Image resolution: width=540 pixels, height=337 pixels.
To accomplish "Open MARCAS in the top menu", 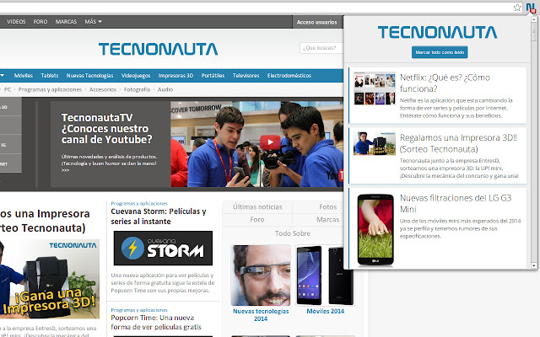I will tap(66, 21).
